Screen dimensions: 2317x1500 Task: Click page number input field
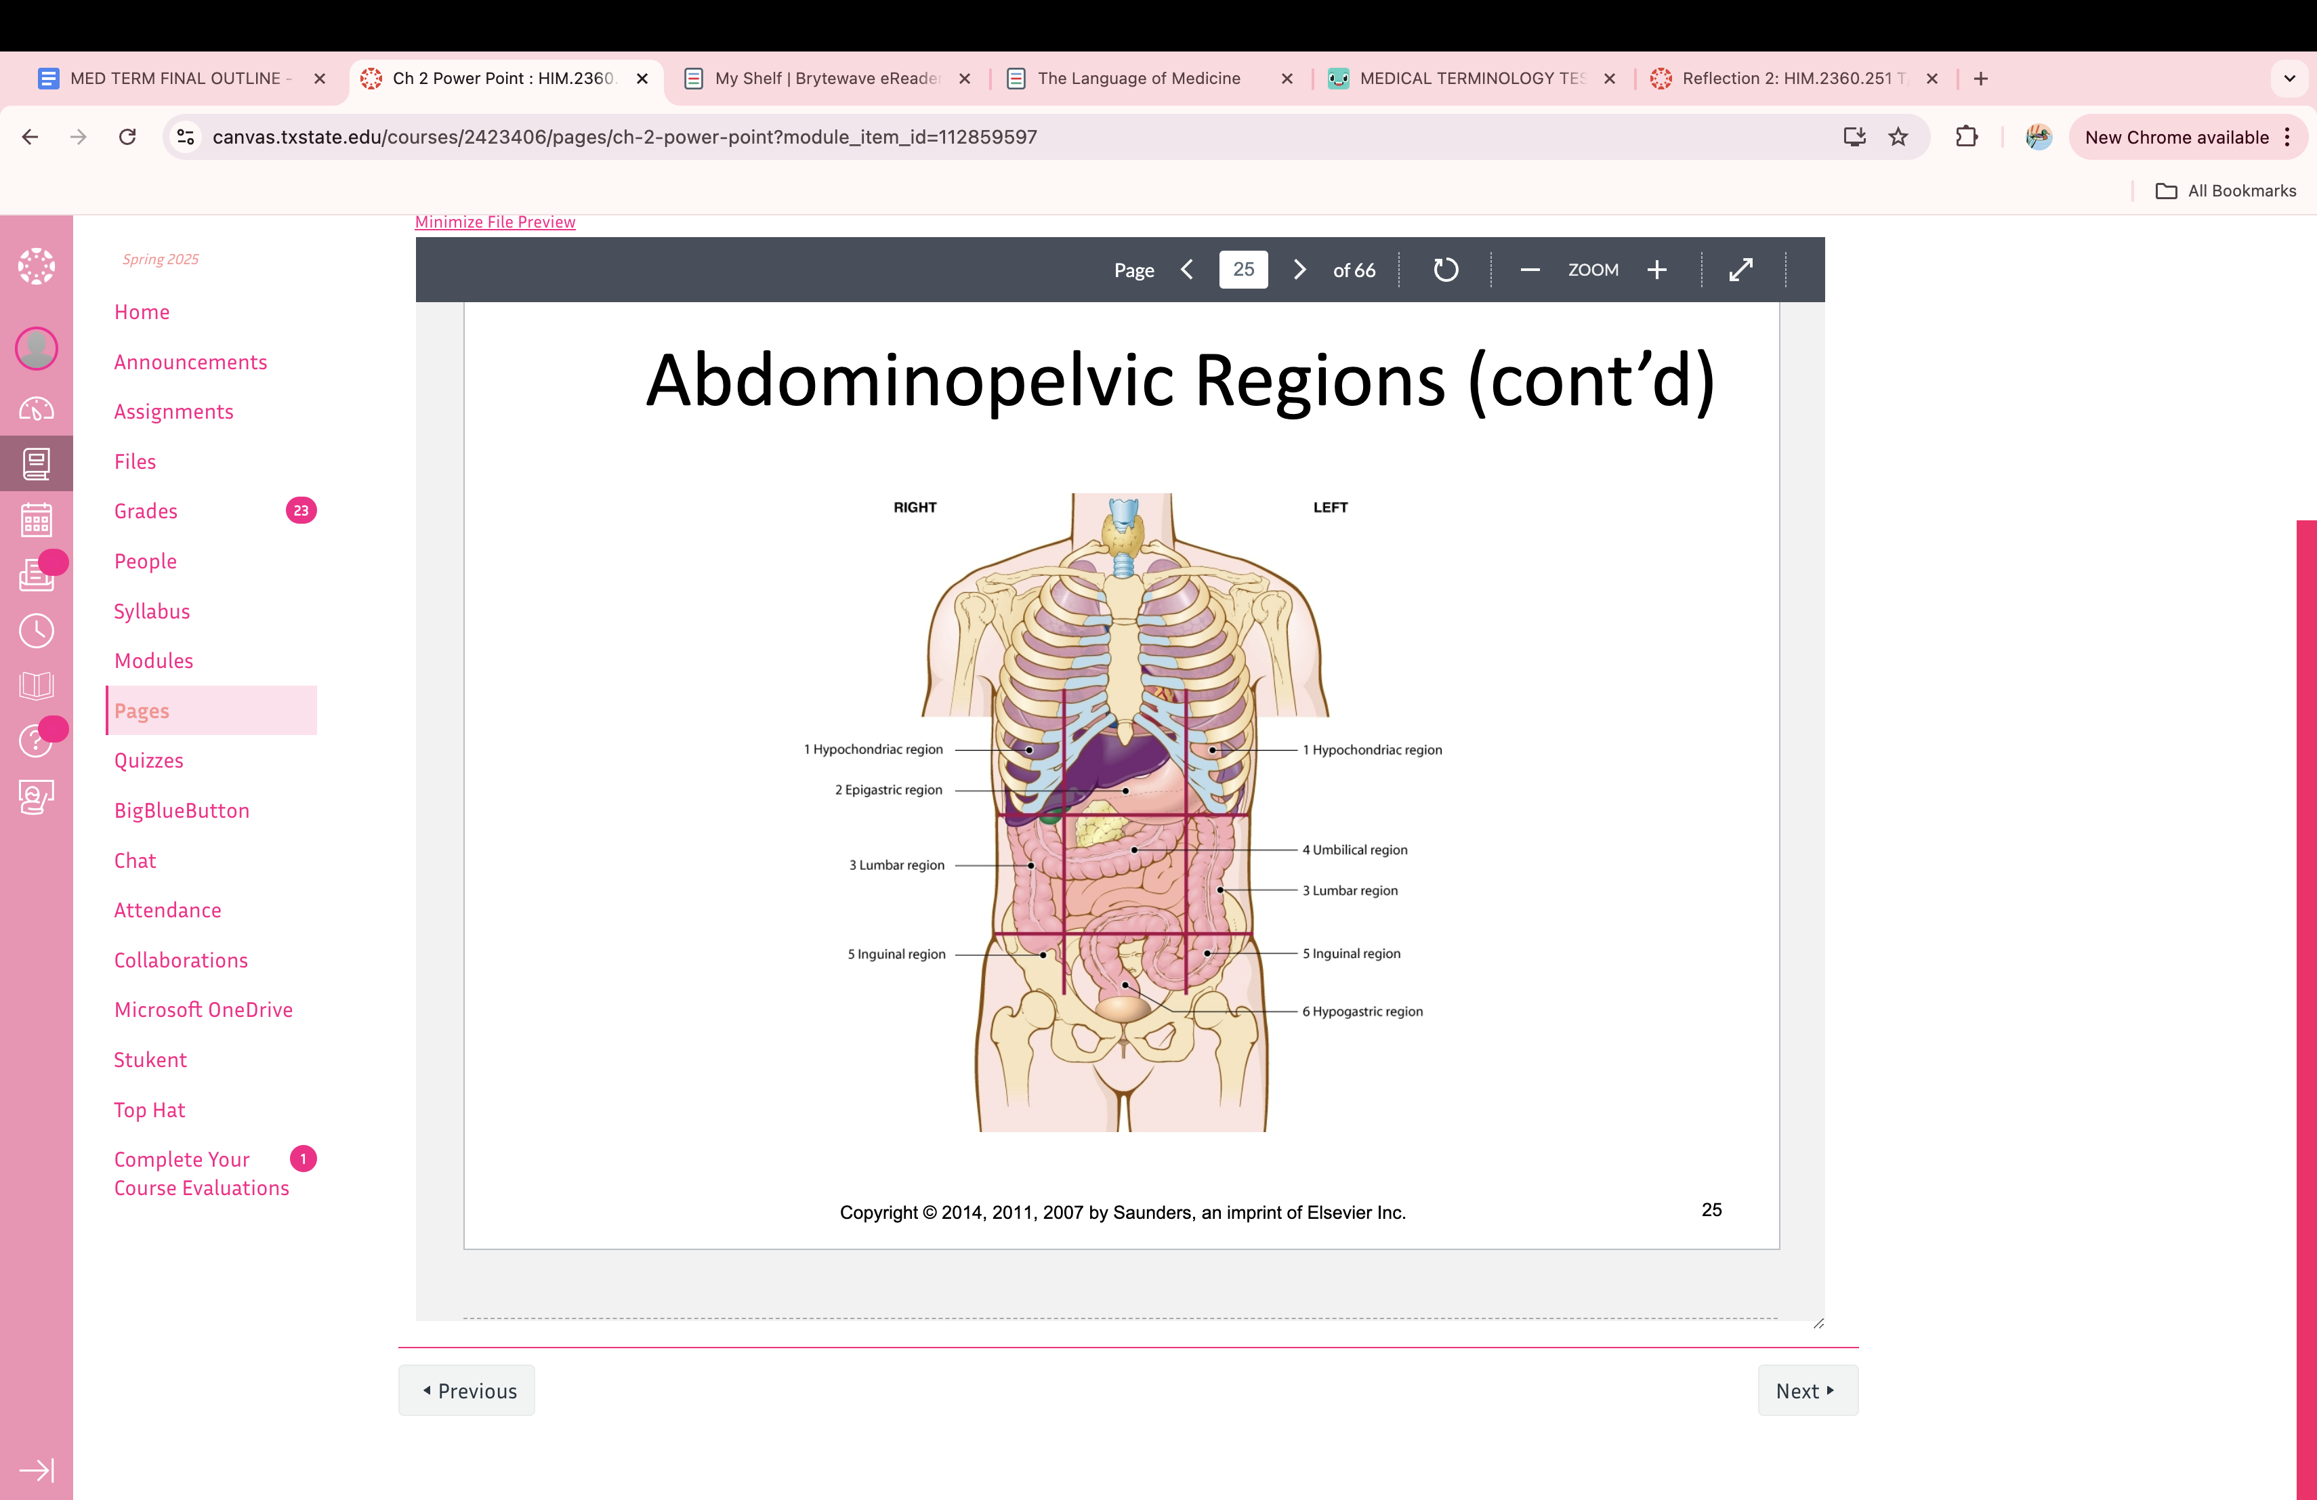(x=1243, y=270)
